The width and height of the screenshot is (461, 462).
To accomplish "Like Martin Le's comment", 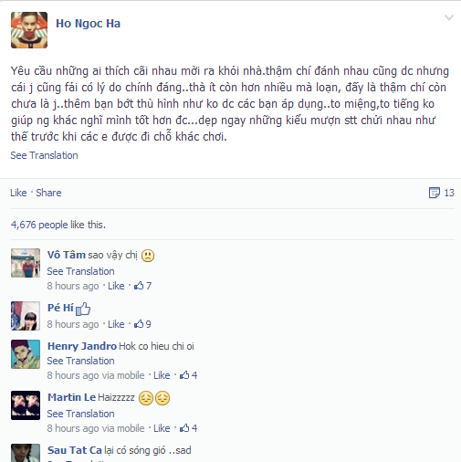I will coord(162,428).
